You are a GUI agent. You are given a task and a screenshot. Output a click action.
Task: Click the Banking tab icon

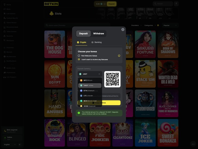click(93, 42)
